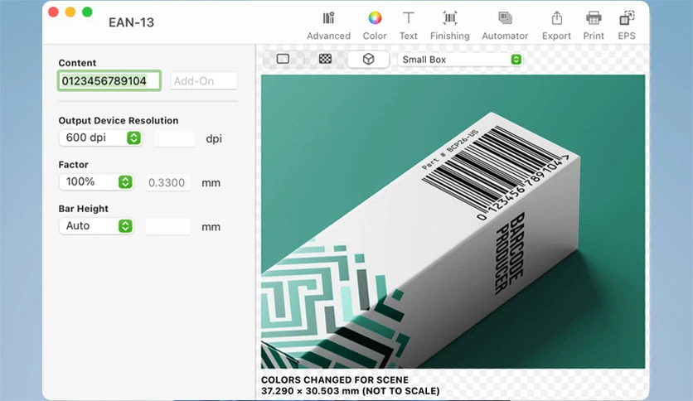Open the Color wheel settings
The image size is (693, 401).
point(375,26)
